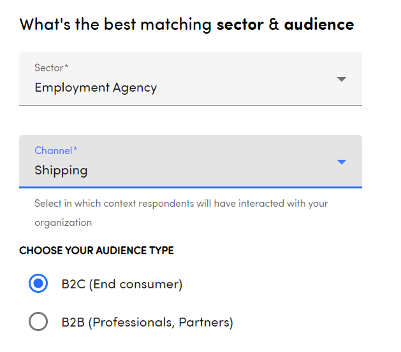Click the Channel helper text about respondents
The height and width of the screenshot is (352, 401).
coord(181,204)
